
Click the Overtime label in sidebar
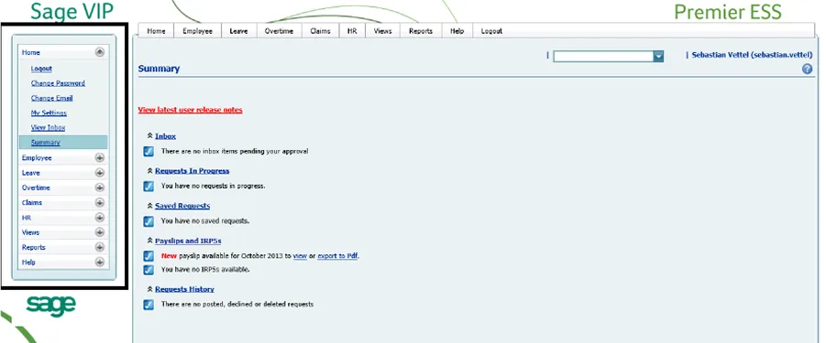click(36, 188)
